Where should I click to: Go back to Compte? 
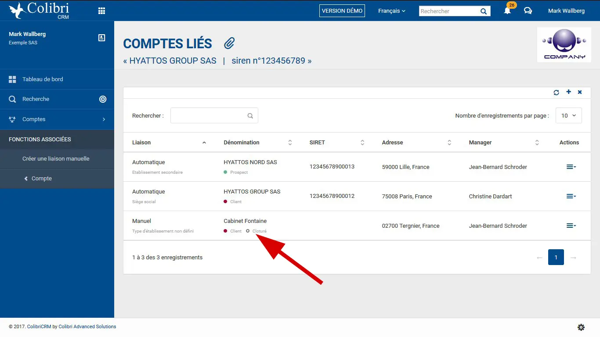pos(41,179)
